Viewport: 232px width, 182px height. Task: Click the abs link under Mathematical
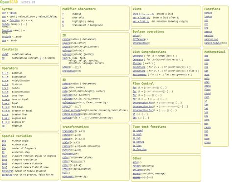tap(206, 56)
